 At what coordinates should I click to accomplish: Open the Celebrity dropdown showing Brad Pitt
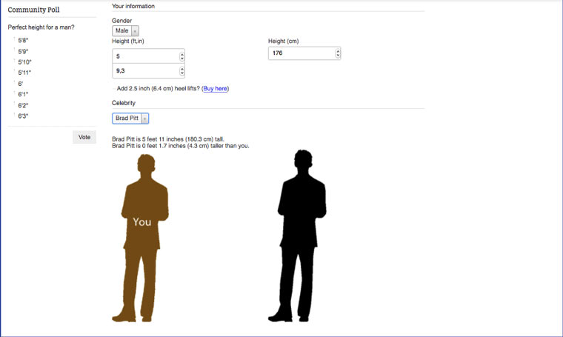(130, 118)
